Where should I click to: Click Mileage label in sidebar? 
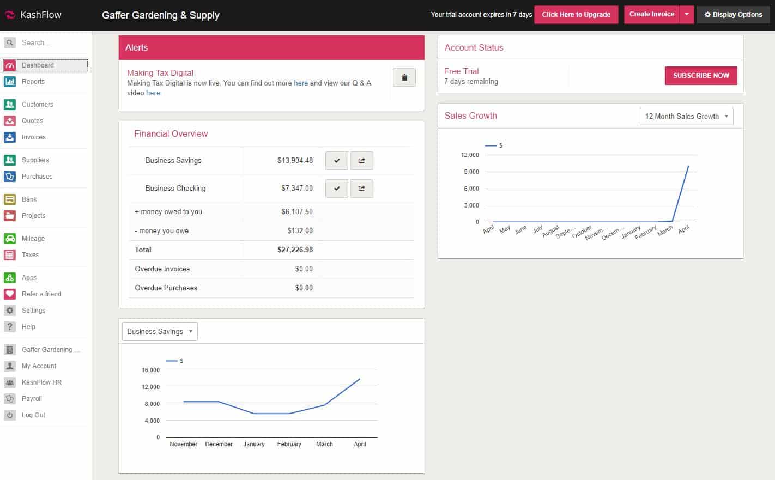(33, 239)
